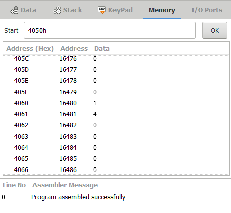Focus the Start address field showing 4050h
The width and height of the screenshot is (231, 213).
[x=109, y=30]
